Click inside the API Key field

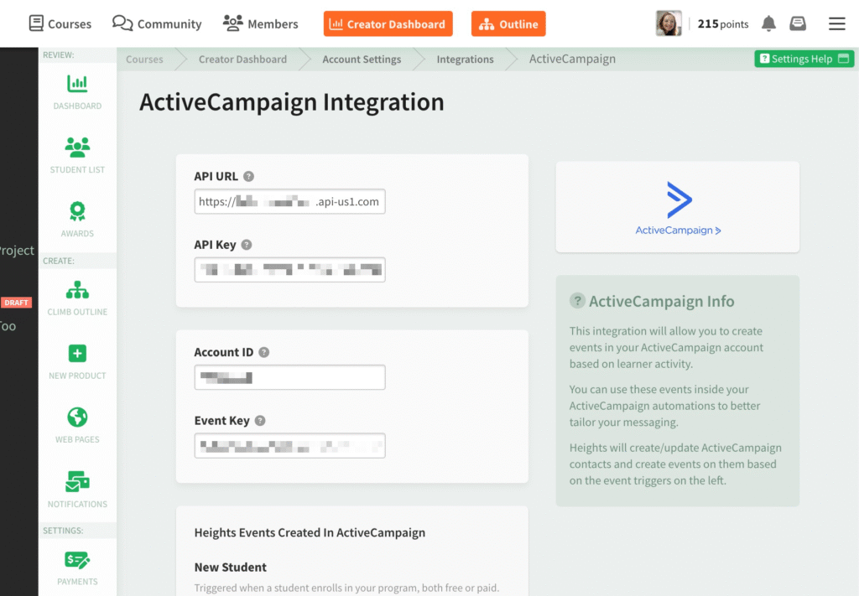(289, 269)
